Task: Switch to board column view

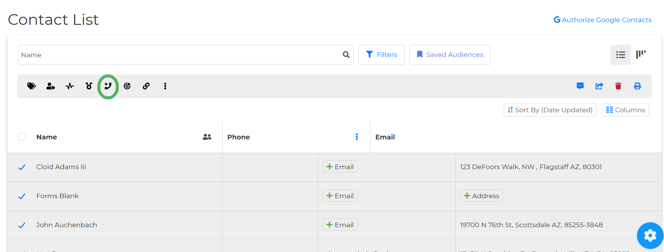Action: coord(641,55)
